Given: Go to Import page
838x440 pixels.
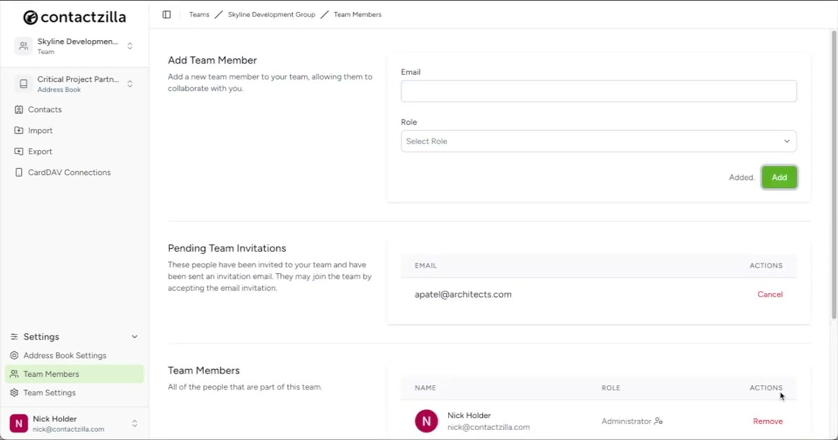Looking at the screenshot, I should tap(40, 130).
